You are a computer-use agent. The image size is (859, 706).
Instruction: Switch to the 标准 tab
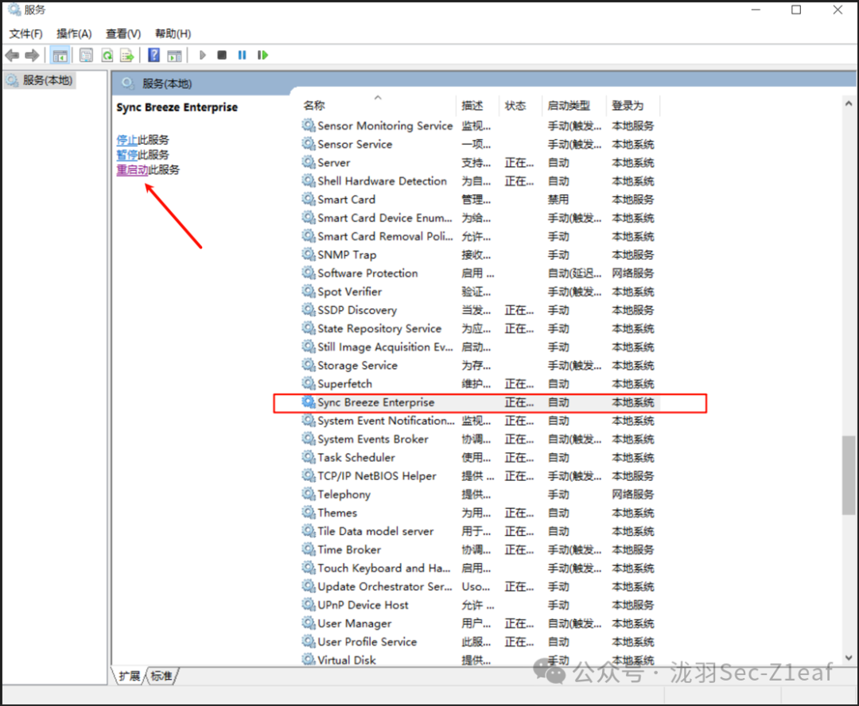point(161,676)
